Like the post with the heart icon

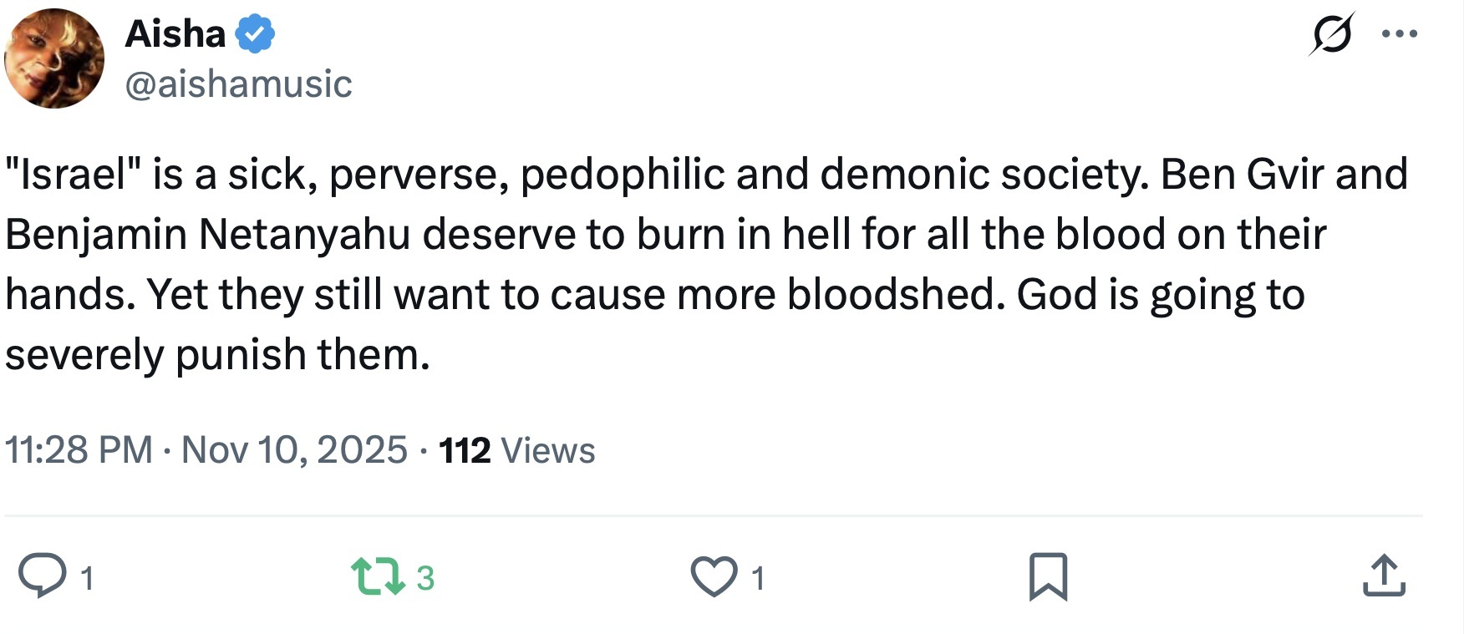point(714,576)
